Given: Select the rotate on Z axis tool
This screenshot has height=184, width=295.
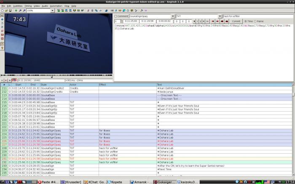Looking at the screenshot, I should pyautogui.click(x=2, y=23).
